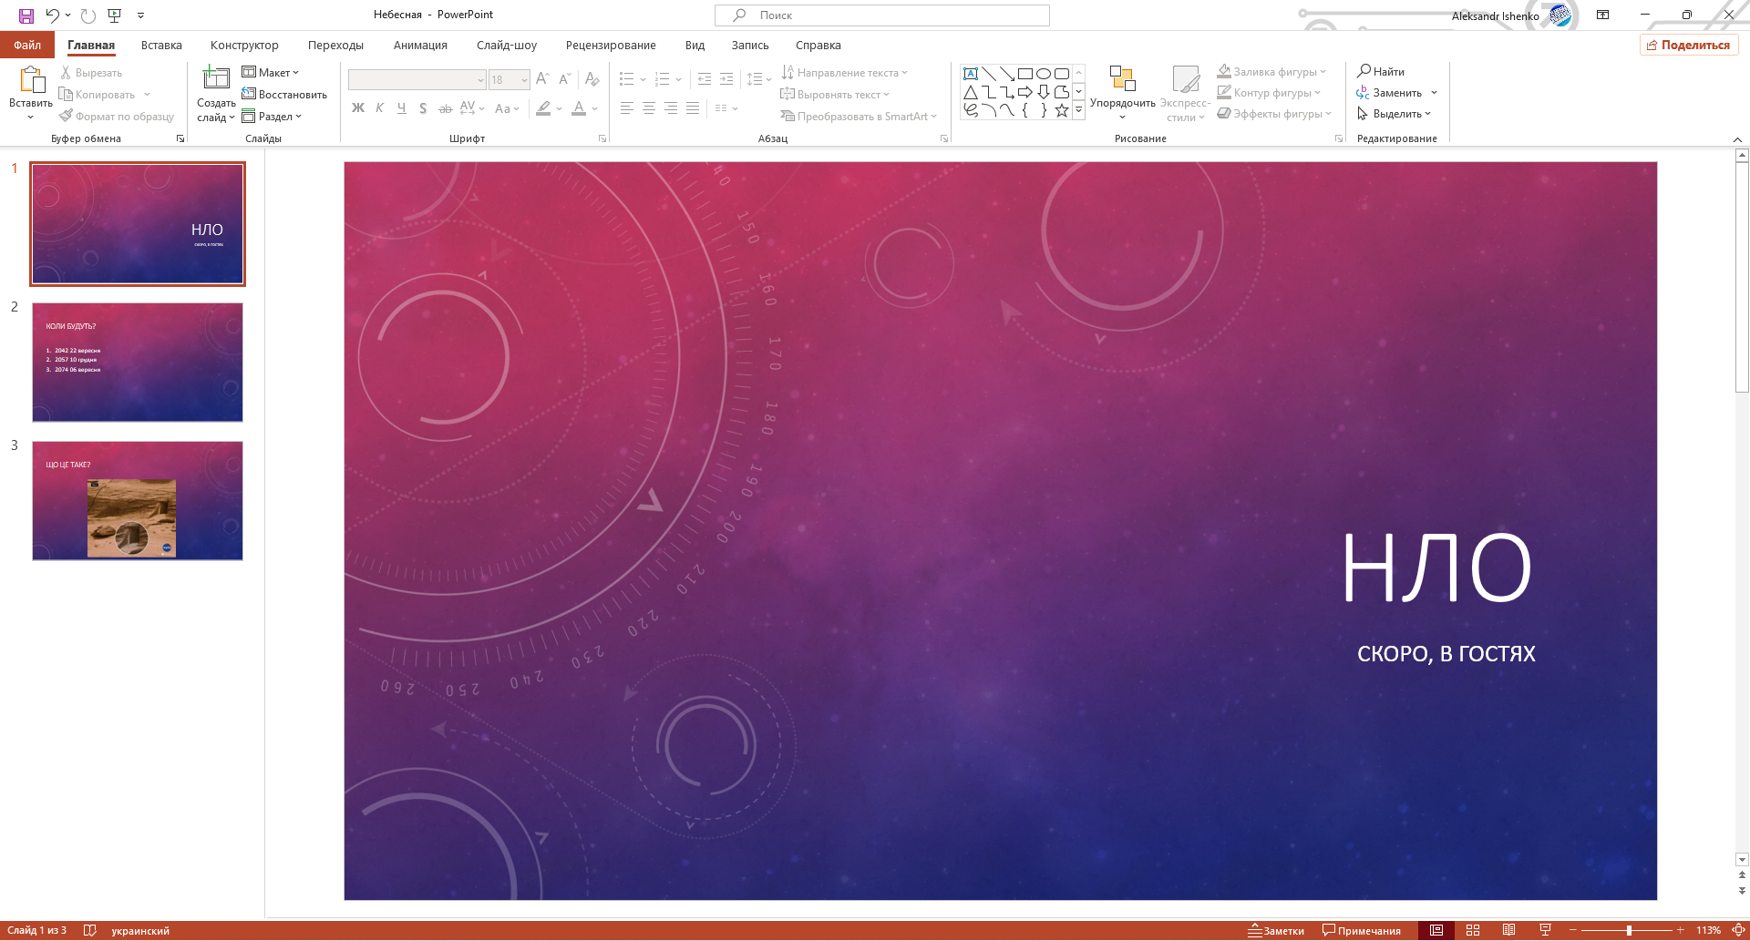Toggle the Comments (Примечания) pane

(1361, 930)
